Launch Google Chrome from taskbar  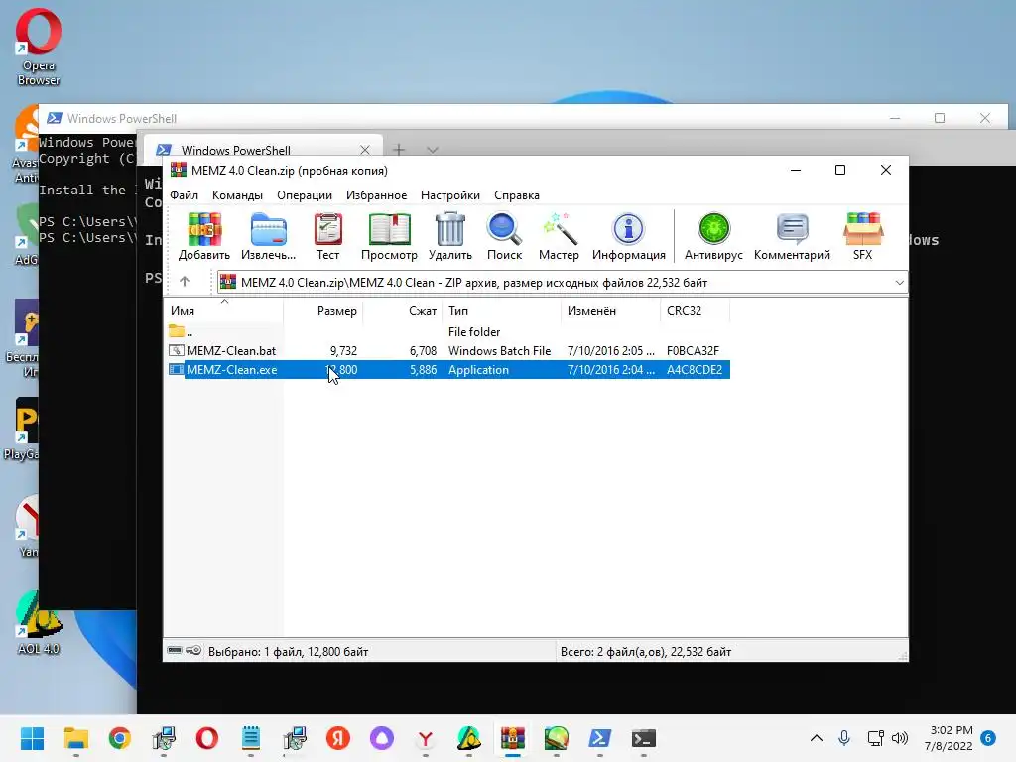tap(119, 738)
